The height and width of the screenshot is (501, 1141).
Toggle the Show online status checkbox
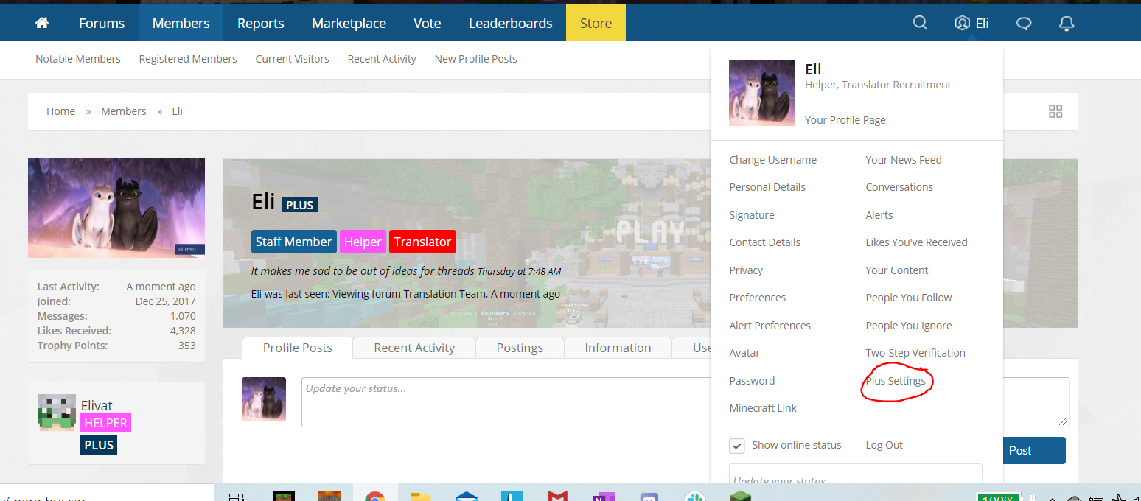(737, 446)
